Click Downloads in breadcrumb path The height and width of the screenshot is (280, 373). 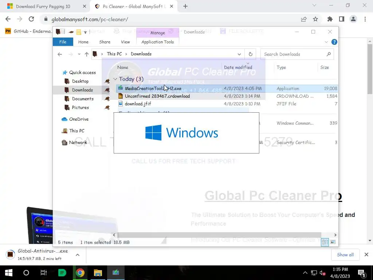tap(141, 54)
